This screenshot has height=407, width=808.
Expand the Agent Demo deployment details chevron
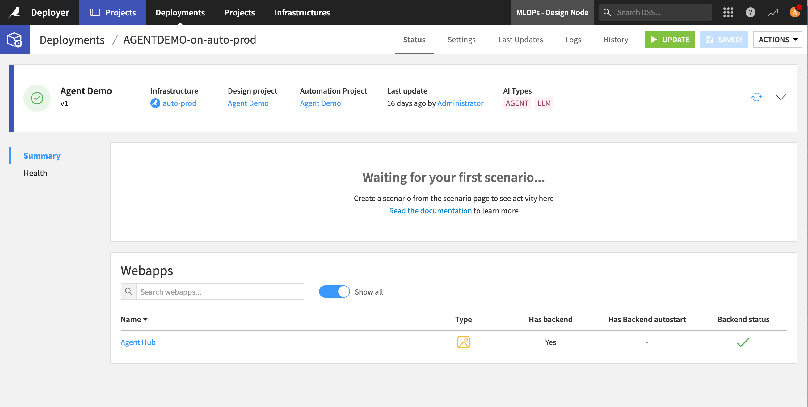(781, 97)
